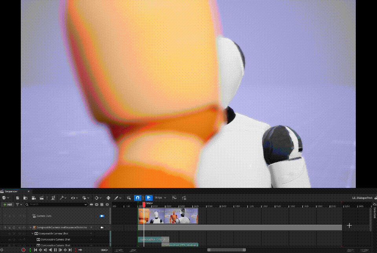Pause the sequence playback
Image resolution: width=377 pixels, height=253 pixels.
[55, 250]
